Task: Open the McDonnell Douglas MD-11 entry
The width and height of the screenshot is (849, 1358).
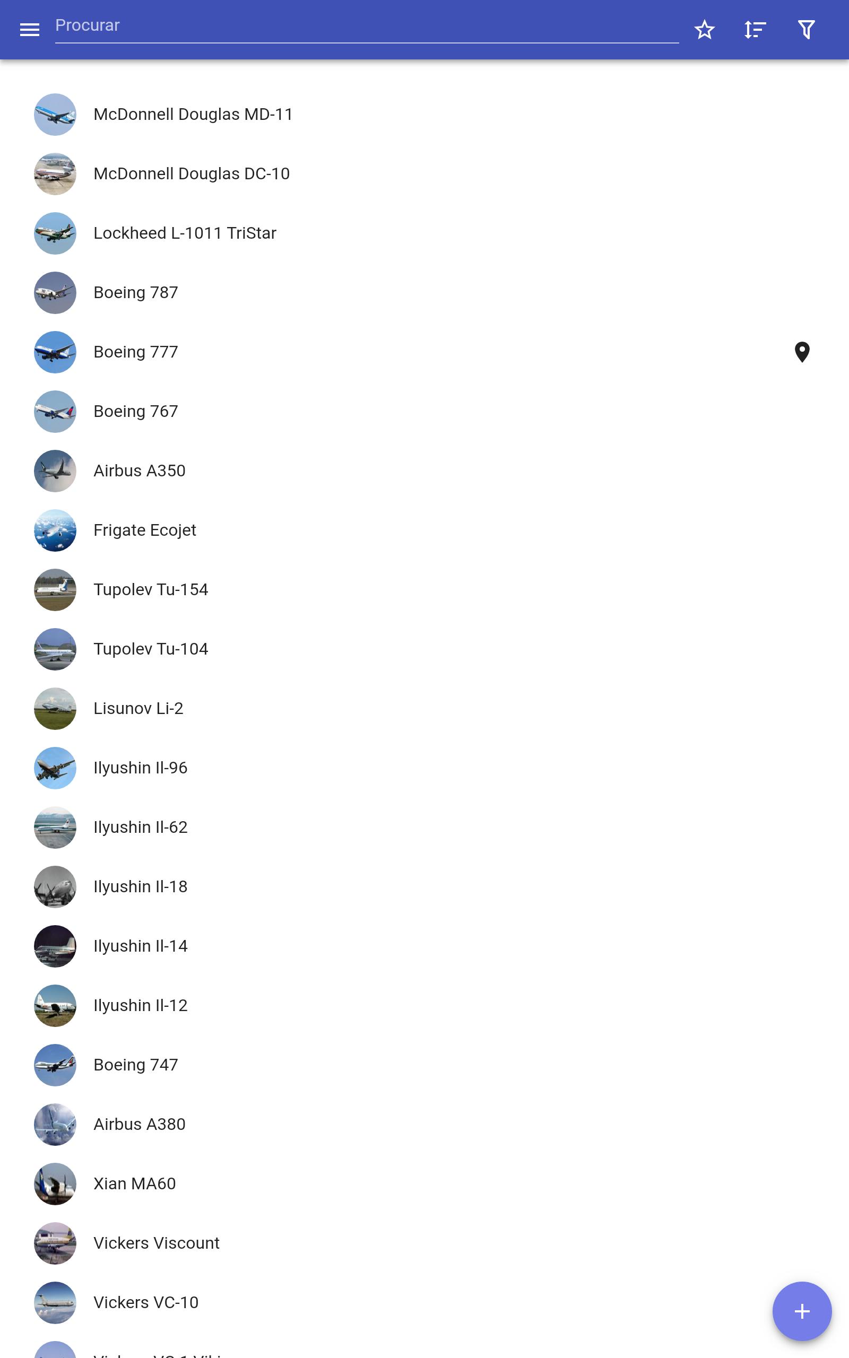Action: (x=424, y=115)
